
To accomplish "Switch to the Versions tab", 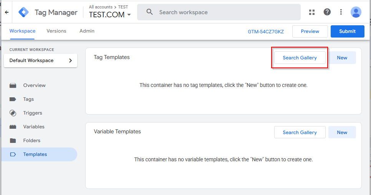I will pyautogui.click(x=56, y=31).
